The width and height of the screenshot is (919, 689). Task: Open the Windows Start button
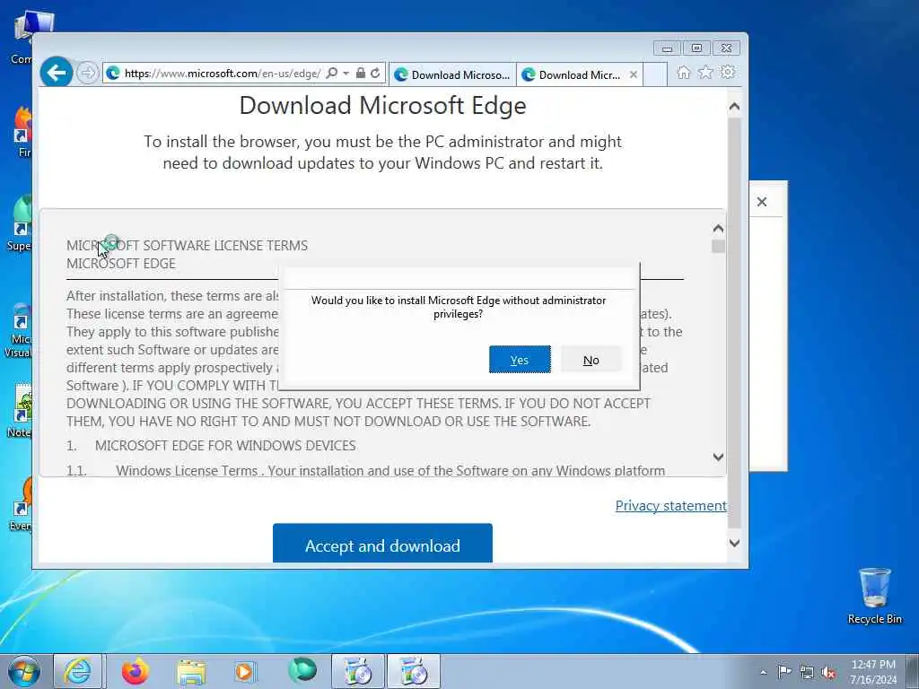point(24,671)
